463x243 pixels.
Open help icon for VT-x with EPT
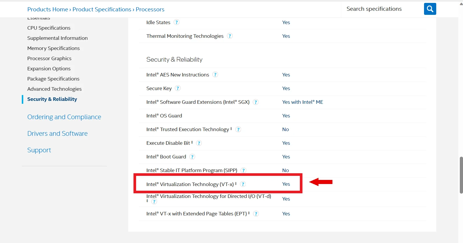(x=256, y=214)
